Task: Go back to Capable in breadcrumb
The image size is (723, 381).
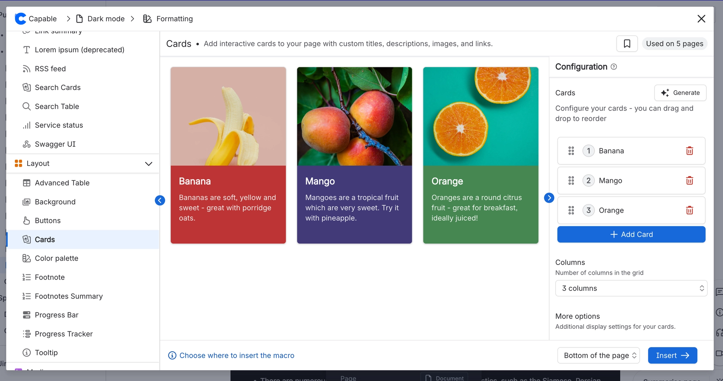Action: click(43, 18)
